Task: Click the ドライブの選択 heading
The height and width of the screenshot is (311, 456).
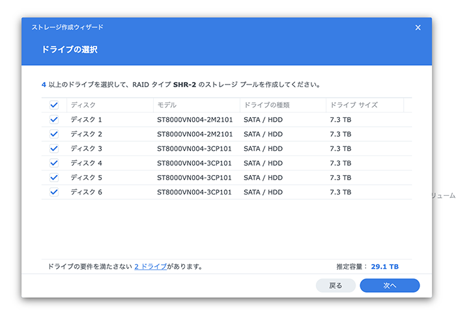Action: tap(70, 49)
